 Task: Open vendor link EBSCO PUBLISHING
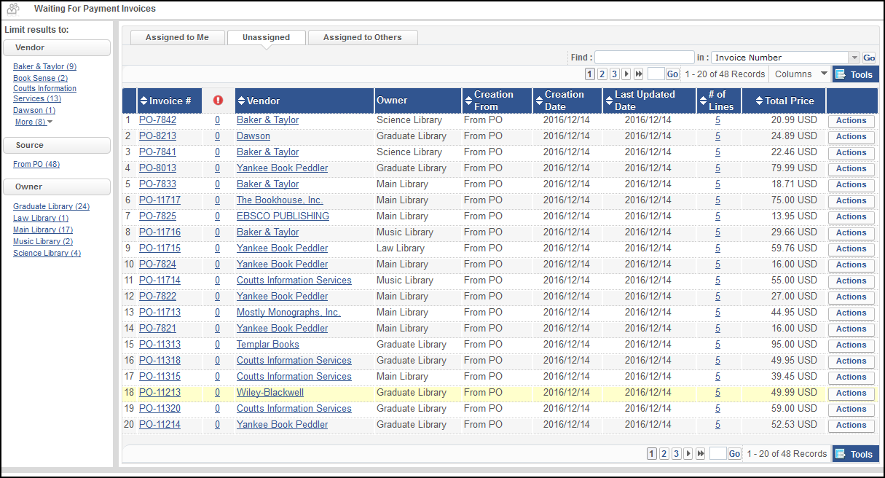283,216
